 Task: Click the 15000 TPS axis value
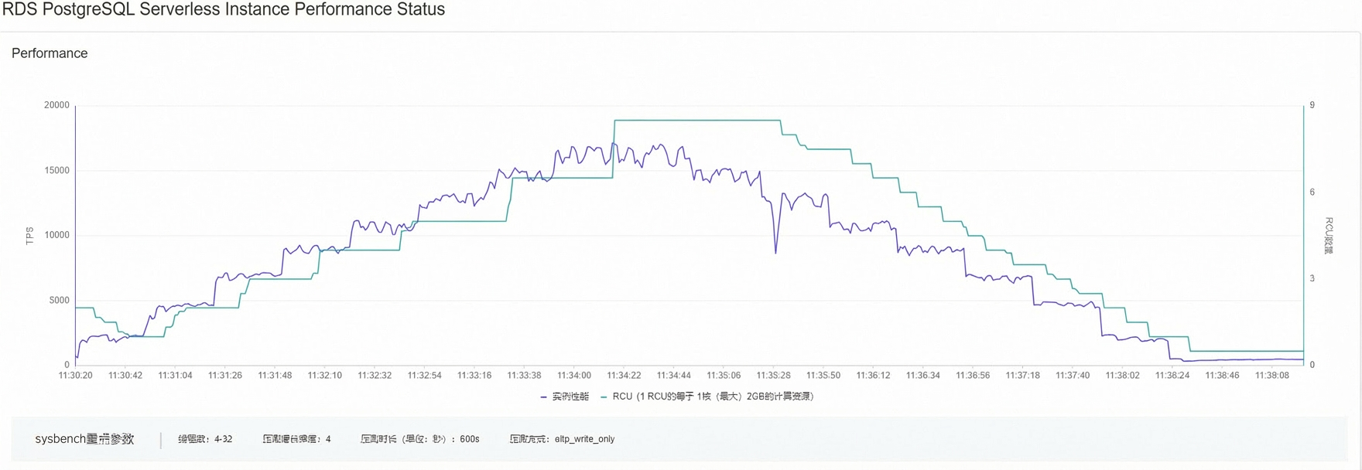point(56,170)
